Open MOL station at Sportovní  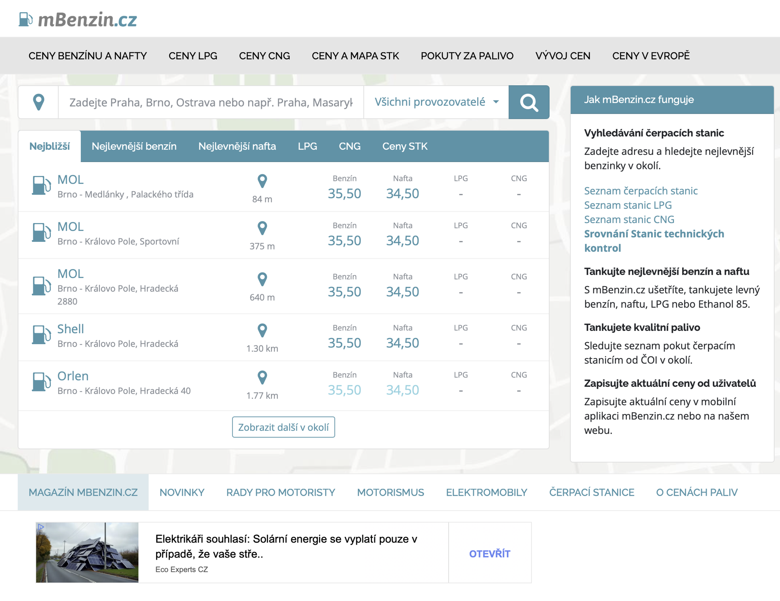click(70, 227)
